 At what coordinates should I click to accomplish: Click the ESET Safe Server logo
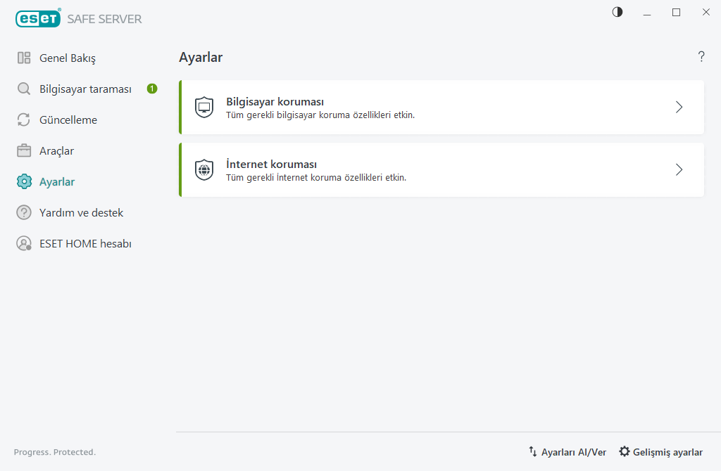pyautogui.click(x=78, y=19)
